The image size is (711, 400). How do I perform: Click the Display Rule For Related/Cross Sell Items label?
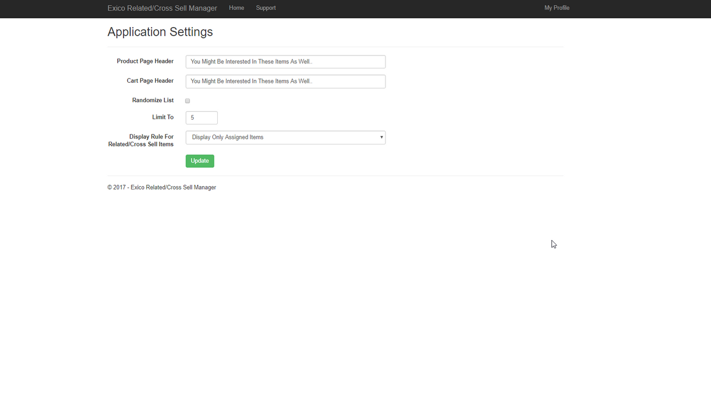141,141
